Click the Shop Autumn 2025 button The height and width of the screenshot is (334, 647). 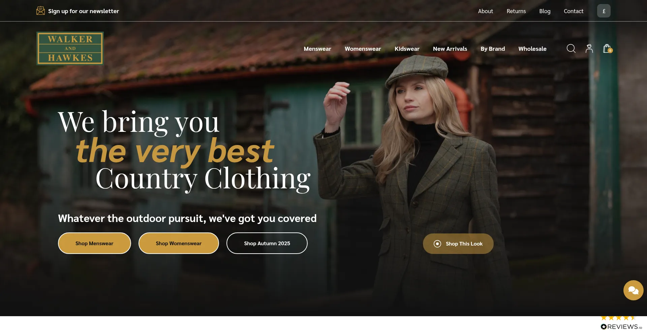(x=267, y=243)
